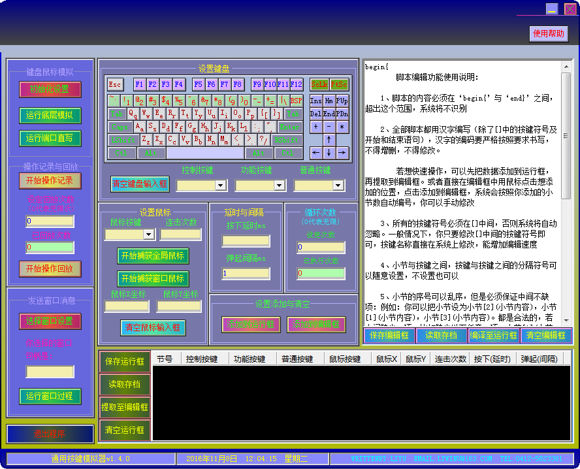This screenshot has height=469, width=580.
Task: Open the 普通按键 dropdown list
Action: 338,186
